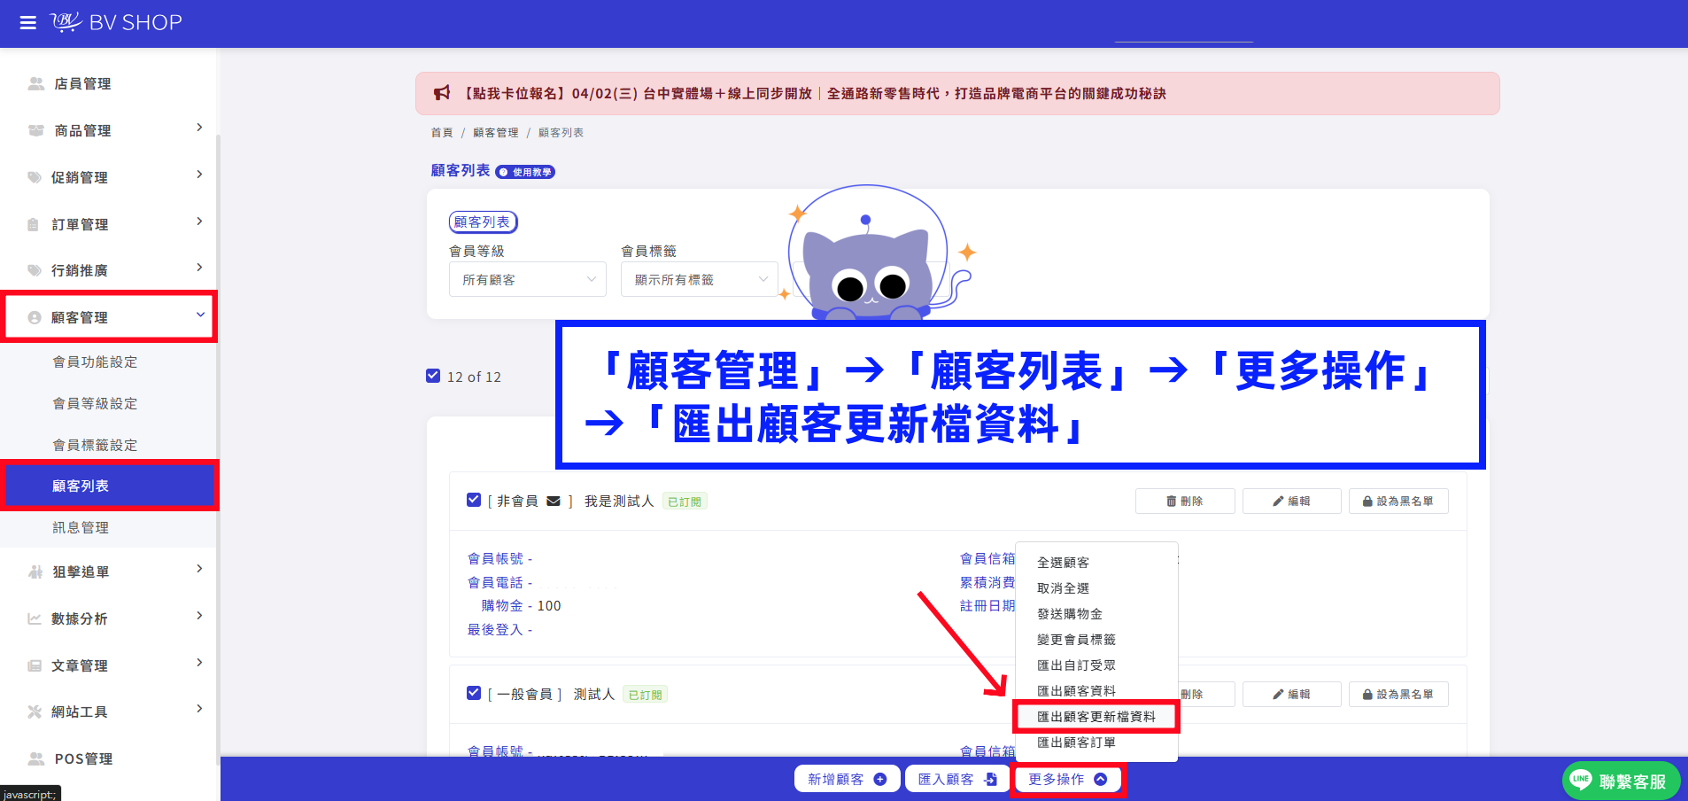
Task: Click the BV SHOP logo
Action: (x=116, y=22)
